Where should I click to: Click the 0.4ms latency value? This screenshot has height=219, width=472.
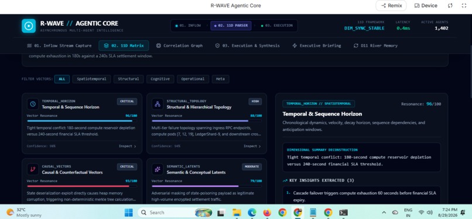[x=403, y=28]
